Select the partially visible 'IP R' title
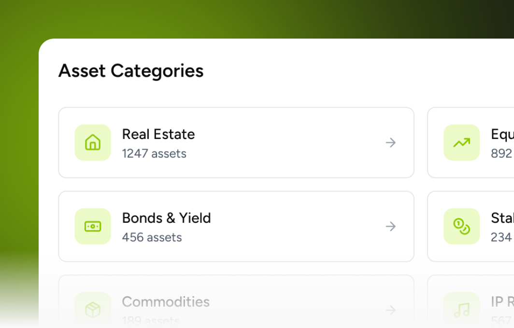This screenshot has height=328, width=514. [x=502, y=302]
